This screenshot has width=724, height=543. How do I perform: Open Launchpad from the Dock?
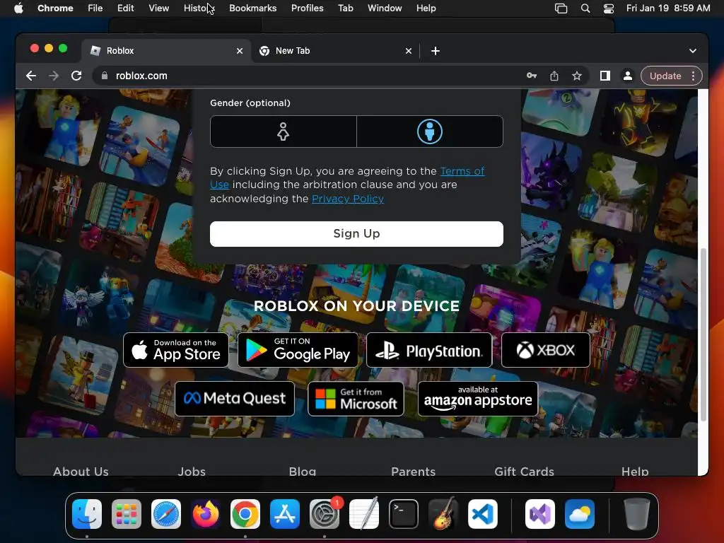127,514
